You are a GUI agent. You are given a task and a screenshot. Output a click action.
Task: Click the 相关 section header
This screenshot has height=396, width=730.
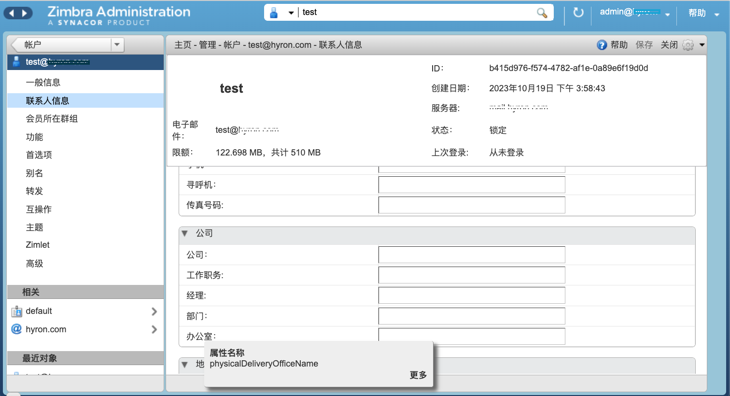tap(85, 292)
